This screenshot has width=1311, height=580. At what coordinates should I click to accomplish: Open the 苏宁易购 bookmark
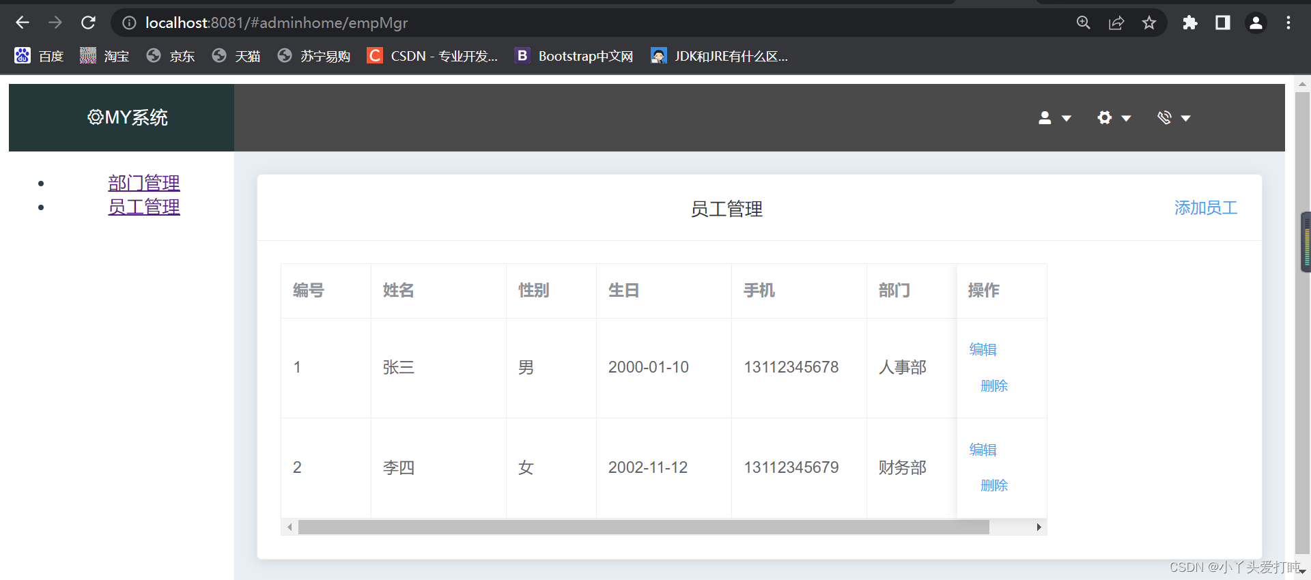314,56
